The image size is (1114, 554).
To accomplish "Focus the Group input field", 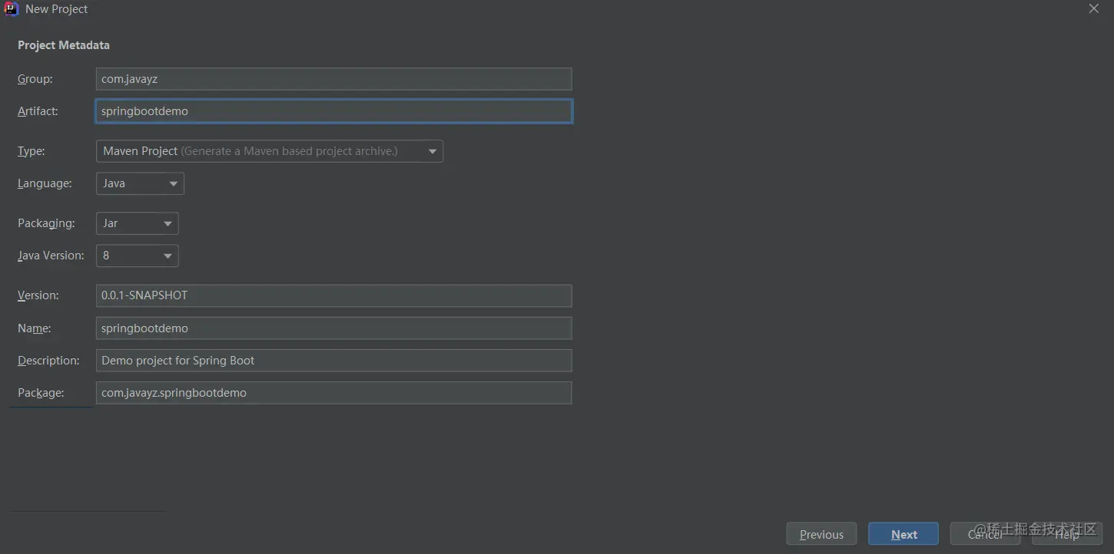I will pos(333,79).
